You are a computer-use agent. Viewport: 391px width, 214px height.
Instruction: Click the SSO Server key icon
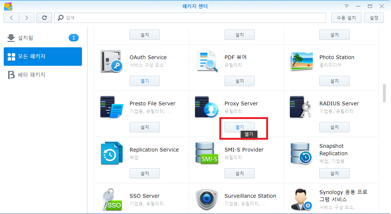tap(112, 200)
